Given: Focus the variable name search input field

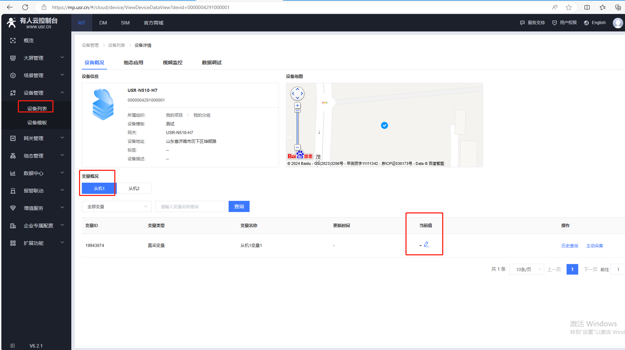Looking at the screenshot, I should [x=190, y=206].
